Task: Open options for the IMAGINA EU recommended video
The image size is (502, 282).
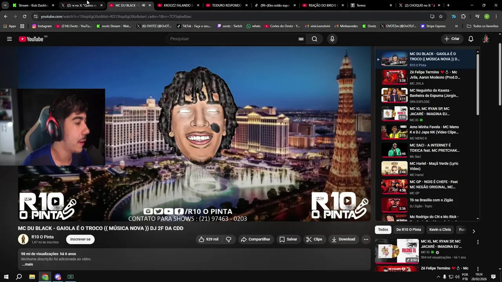Action: (478, 242)
